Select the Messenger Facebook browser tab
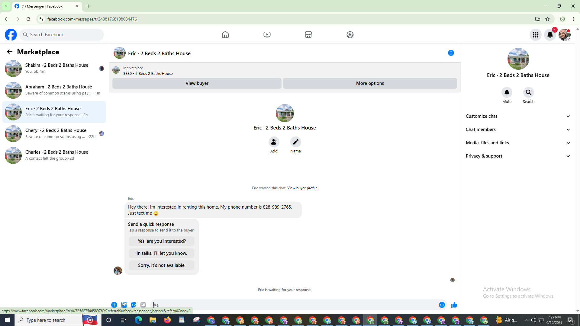 click(x=47, y=6)
